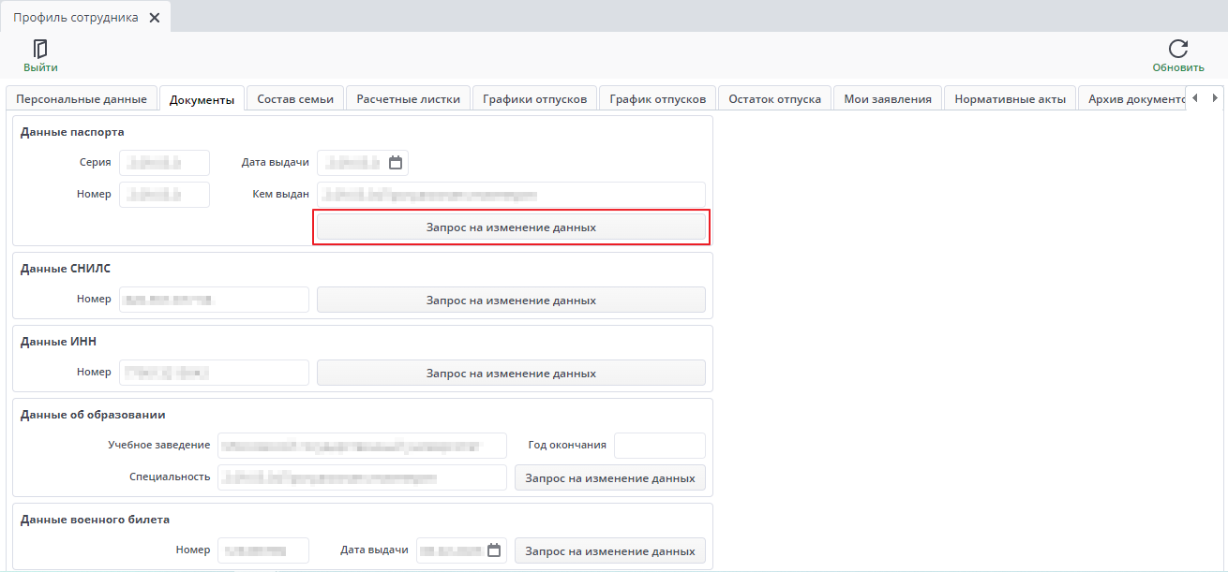This screenshot has height=572, width=1228.
Task: Switch to Персональные данные tab
Action: (x=82, y=99)
